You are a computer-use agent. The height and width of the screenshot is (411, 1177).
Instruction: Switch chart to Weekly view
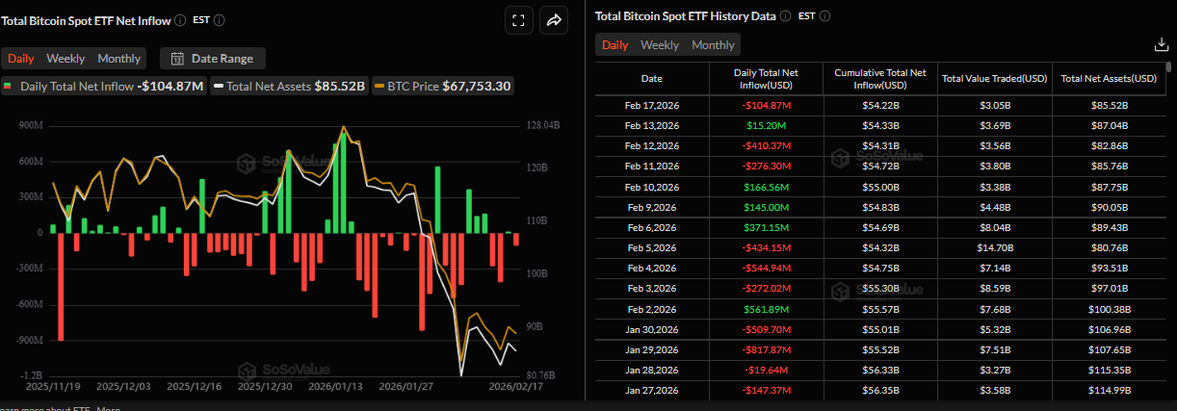point(65,59)
